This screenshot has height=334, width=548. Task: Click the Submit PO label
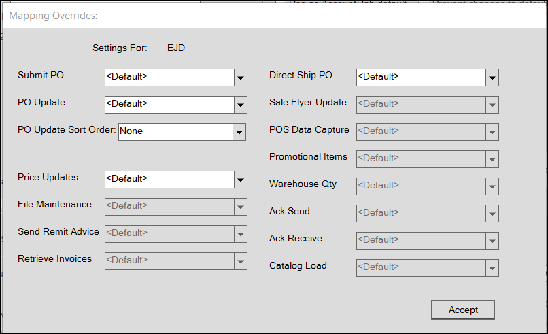pos(41,76)
